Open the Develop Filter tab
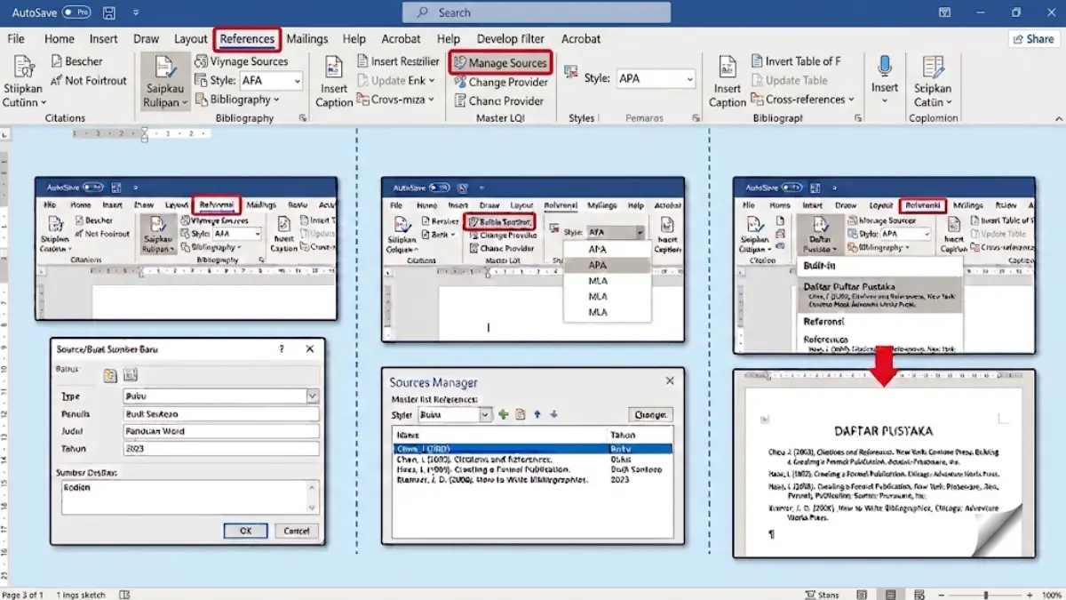The width and height of the screenshot is (1066, 600). coord(511,39)
